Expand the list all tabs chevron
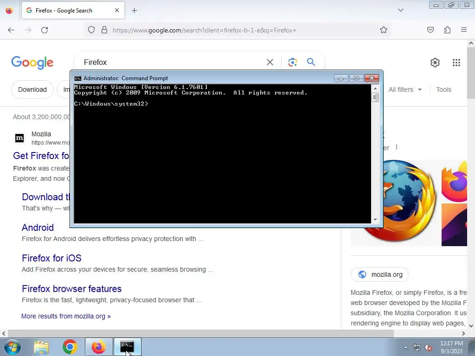This screenshot has width=475, height=356. click(401, 10)
